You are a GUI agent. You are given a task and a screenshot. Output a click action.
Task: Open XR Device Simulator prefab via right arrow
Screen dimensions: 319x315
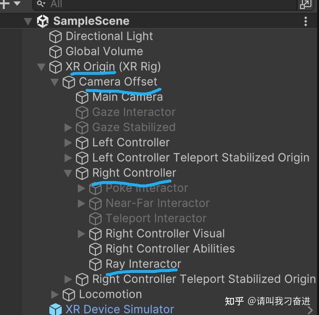(x=310, y=309)
